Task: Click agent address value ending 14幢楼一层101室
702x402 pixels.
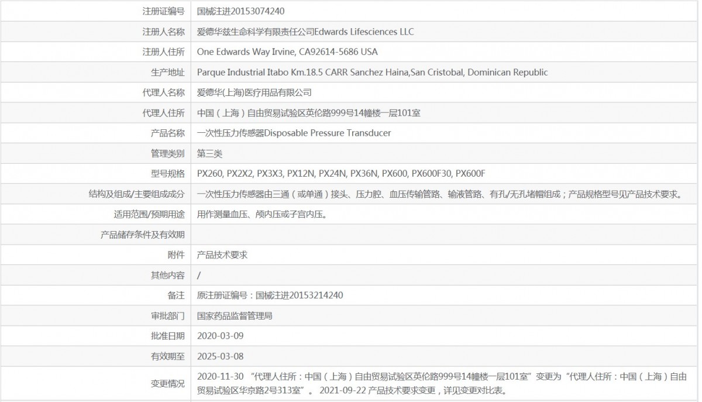Action: click(x=309, y=113)
